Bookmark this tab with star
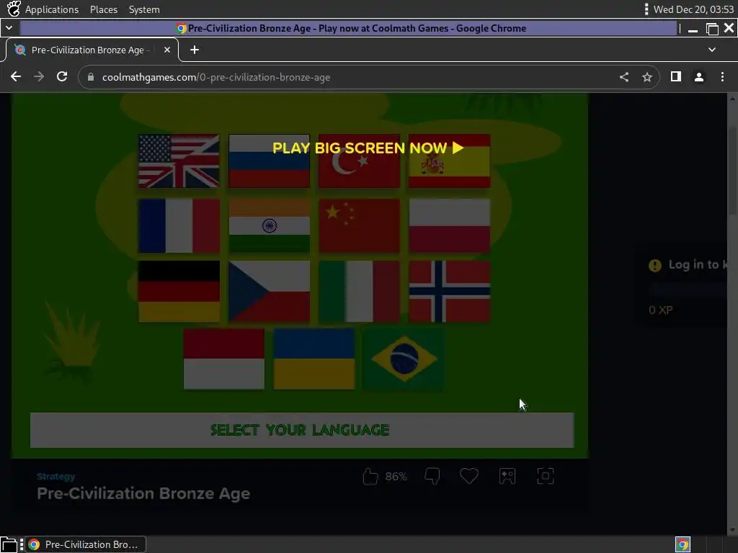The height and width of the screenshot is (553, 738). point(647,77)
